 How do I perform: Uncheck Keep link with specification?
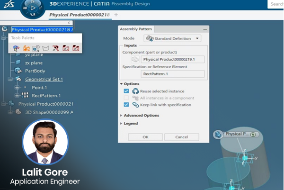[126, 105]
